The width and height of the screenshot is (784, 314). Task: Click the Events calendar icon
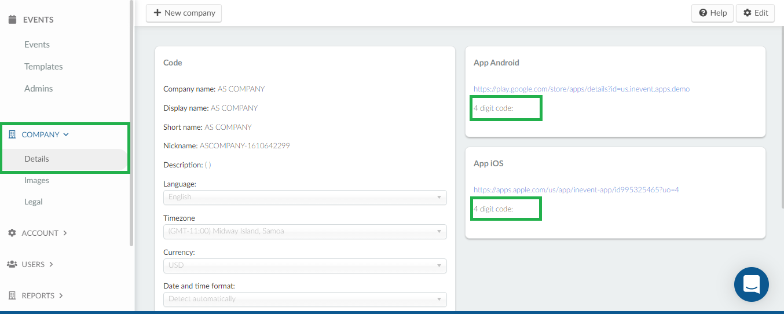pos(12,20)
